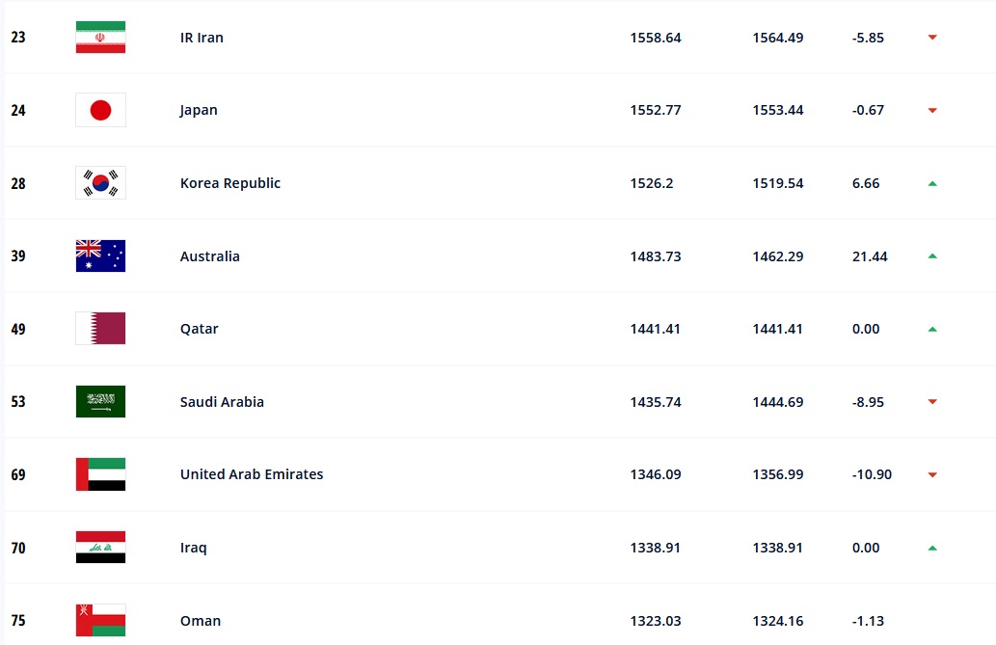Screen dimensions: 996x645
Task: Click the Oman flag icon
Action: pyautogui.click(x=100, y=620)
